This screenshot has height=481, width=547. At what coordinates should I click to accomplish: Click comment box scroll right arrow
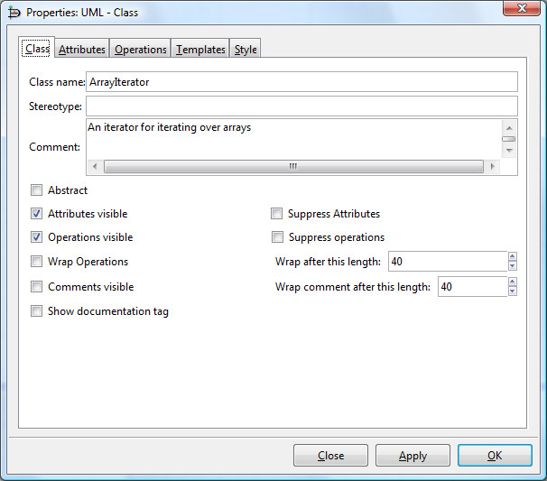click(x=492, y=166)
